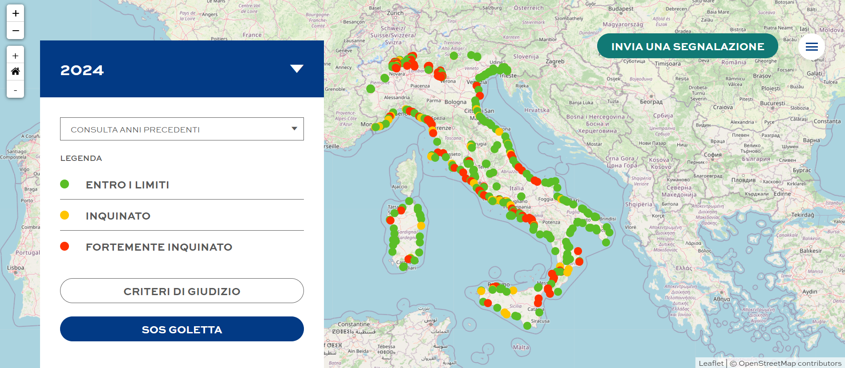Click the yellow Inquinato legend dot
The width and height of the screenshot is (845, 368).
tap(65, 215)
